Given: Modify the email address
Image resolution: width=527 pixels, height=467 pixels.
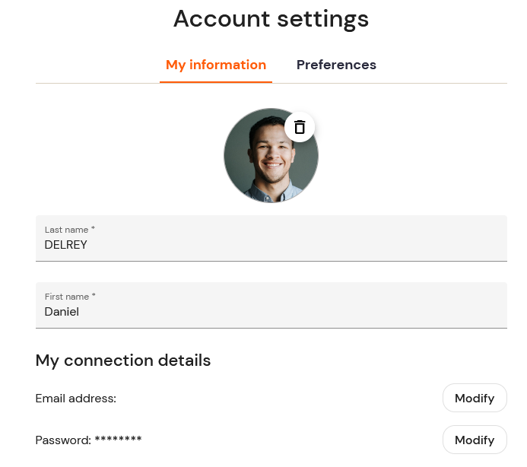Looking at the screenshot, I should (x=475, y=398).
